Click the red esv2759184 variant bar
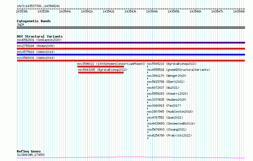 (x=131, y=49)
